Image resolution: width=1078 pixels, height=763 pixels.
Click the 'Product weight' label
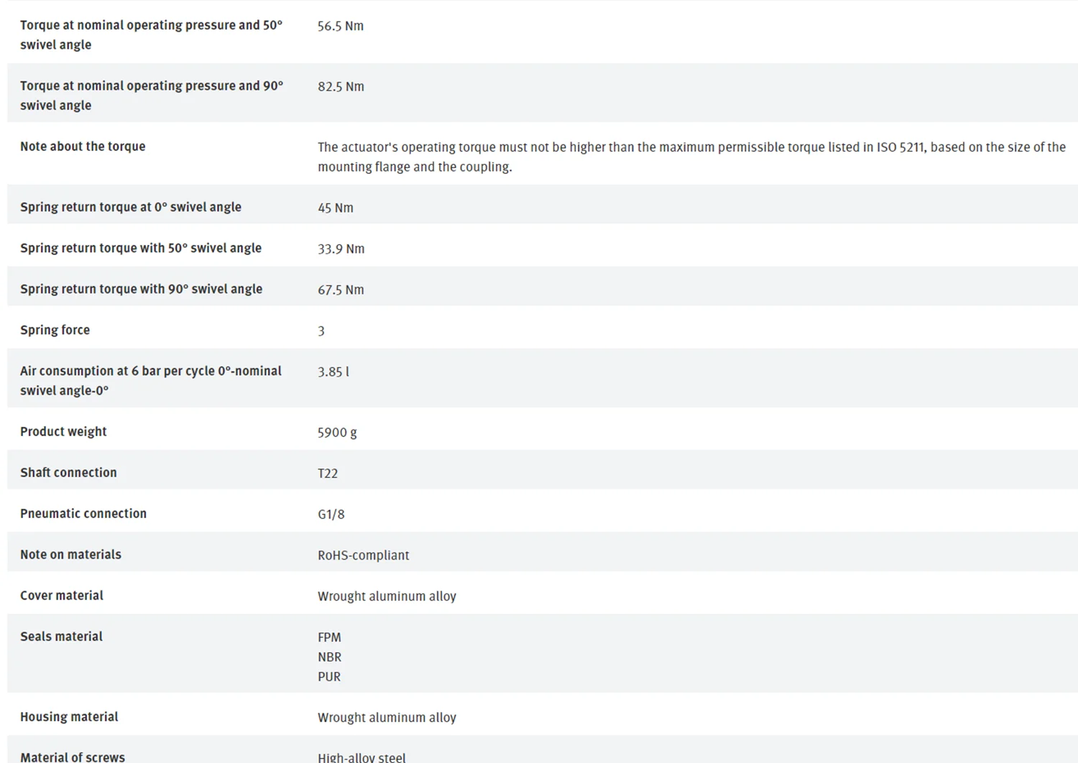[63, 432]
